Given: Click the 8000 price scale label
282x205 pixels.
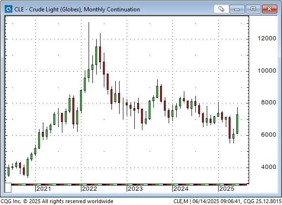Looking at the screenshot, I should (269, 102).
